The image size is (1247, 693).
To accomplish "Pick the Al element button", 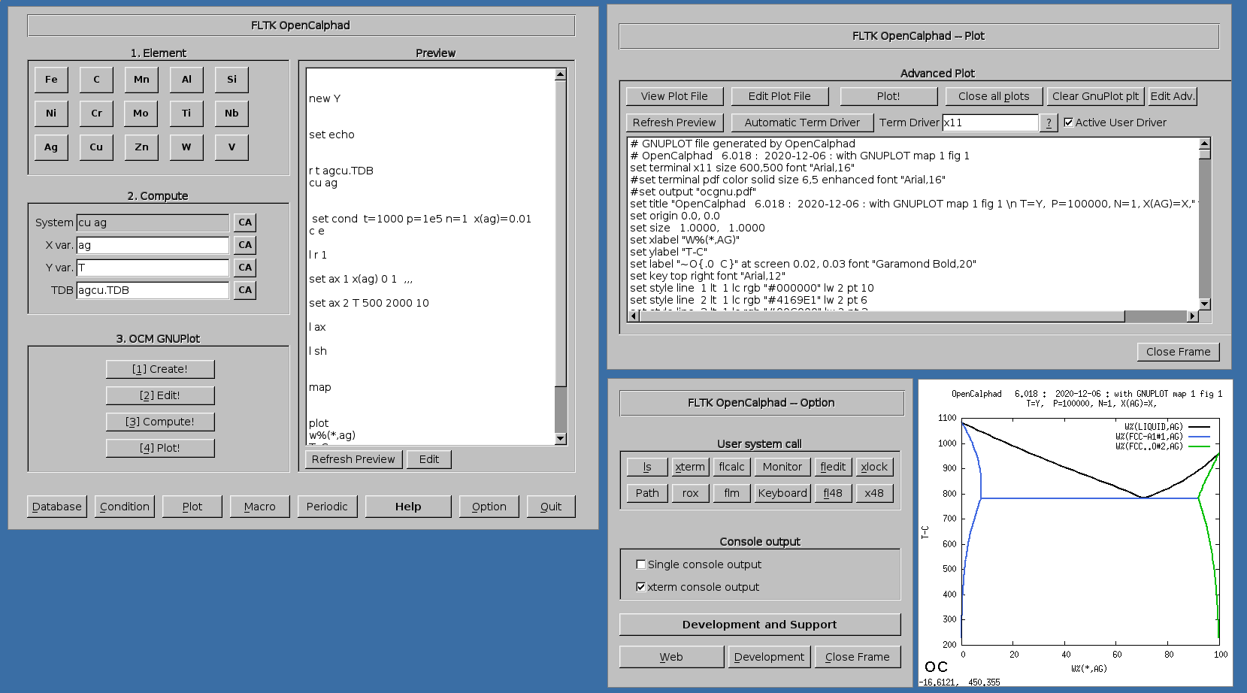I will (x=186, y=80).
